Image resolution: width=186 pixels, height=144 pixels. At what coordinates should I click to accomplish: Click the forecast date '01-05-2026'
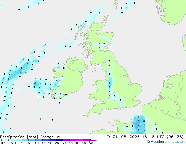(126, 137)
